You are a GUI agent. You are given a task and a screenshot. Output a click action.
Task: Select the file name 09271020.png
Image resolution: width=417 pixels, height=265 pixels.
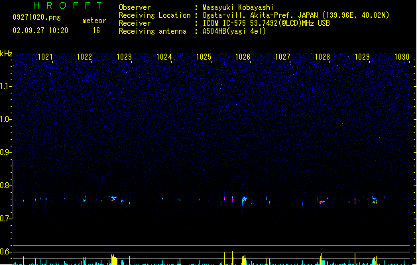(36, 17)
